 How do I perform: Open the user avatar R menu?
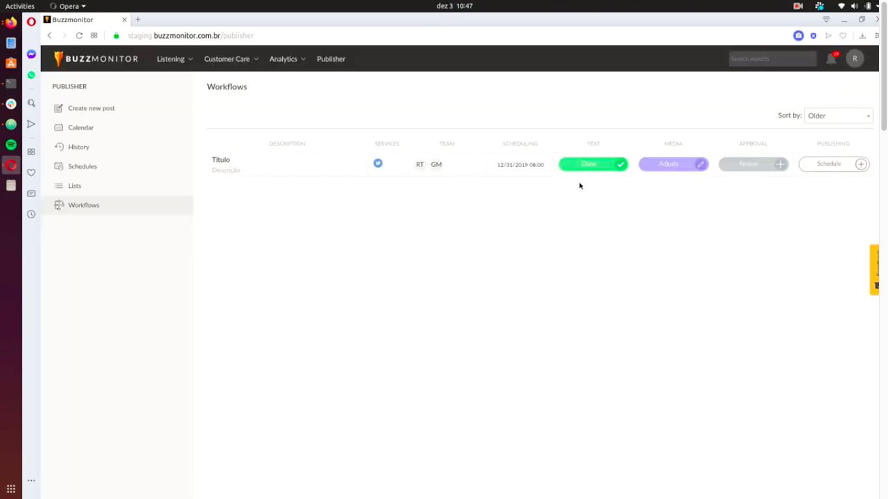click(x=855, y=58)
